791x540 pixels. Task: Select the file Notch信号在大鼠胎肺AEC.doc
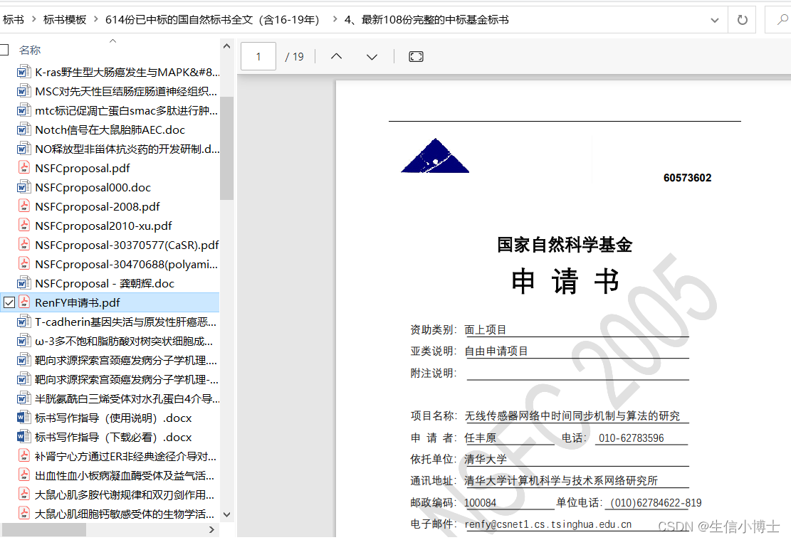tap(110, 129)
